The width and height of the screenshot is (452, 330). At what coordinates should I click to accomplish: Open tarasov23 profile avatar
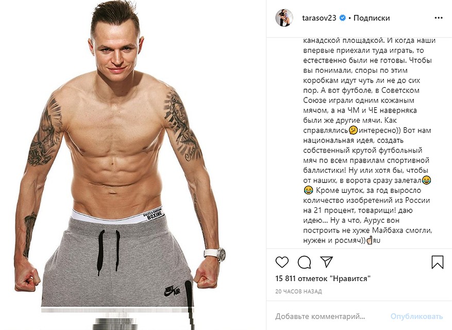pyautogui.click(x=284, y=18)
